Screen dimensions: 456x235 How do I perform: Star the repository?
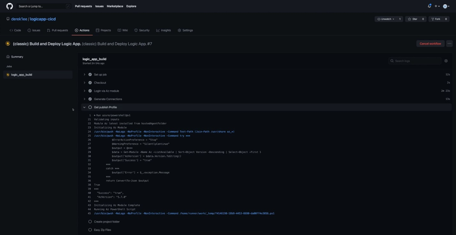pos(412,19)
